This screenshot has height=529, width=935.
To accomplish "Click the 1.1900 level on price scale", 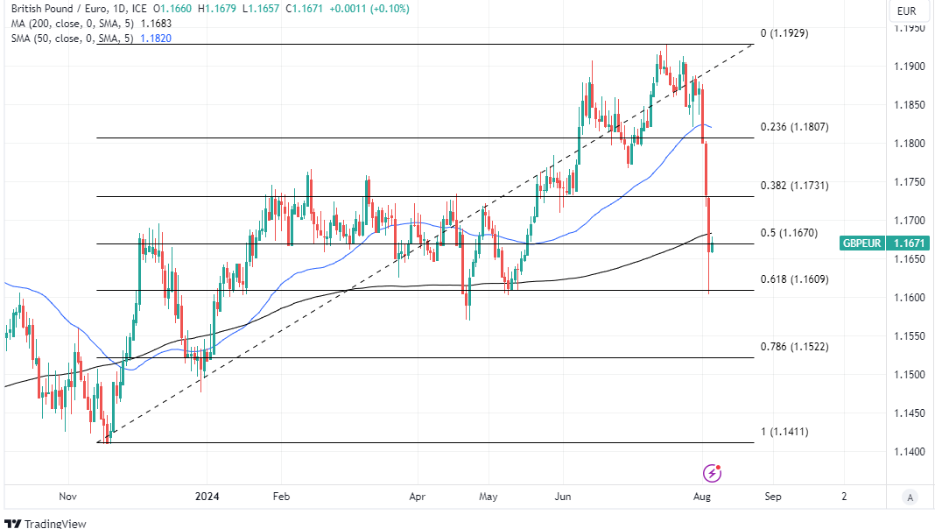I will 910,67.
